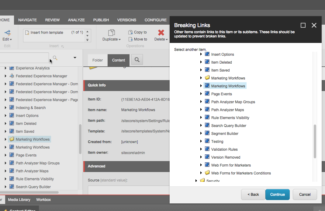The image size is (325, 211).
Task: Expand Path Analyzer Map Groups in dialog
Action: (x=201, y=102)
